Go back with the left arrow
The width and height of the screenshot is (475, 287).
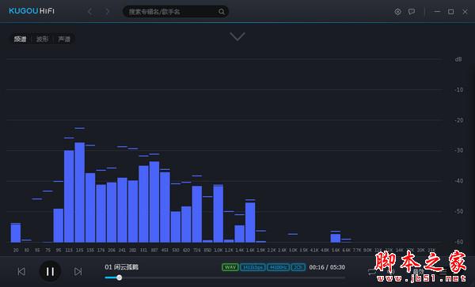90,12
